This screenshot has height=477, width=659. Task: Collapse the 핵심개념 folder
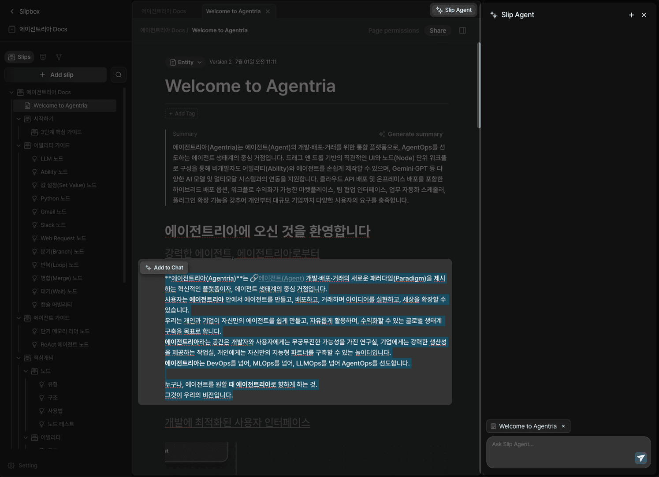coord(19,358)
